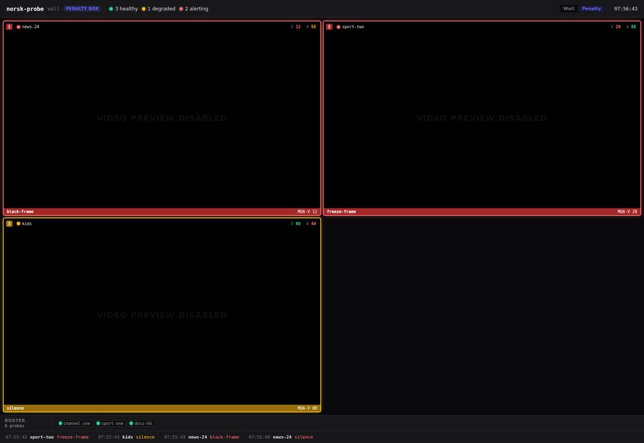Open the sport-two video preview tile
This screenshot has width=644, height=443.
click(x=482, y=118)
